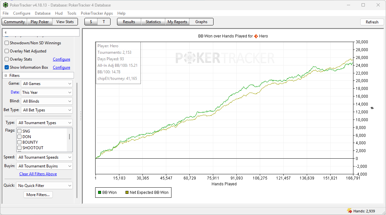Switch to dollar currency mode ($)
386x215 pixels.
click(x=91, y=22)
